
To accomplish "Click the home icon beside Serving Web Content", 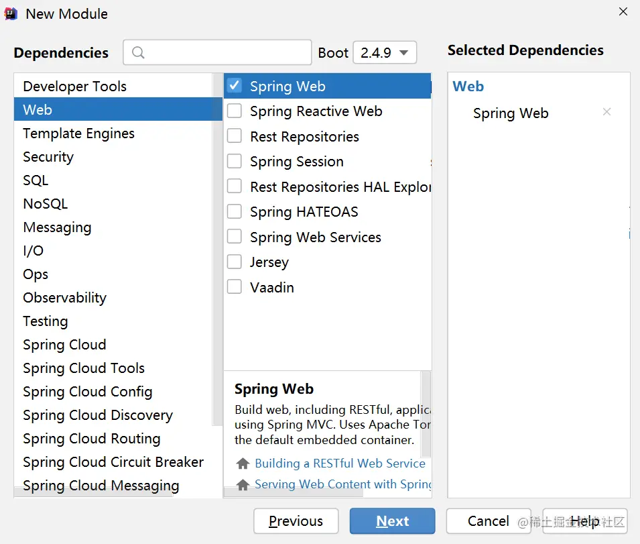I will (x=243, y=484).
